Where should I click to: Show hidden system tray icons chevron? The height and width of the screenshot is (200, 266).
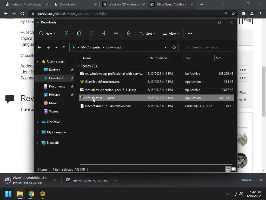pyautogui.click(x=228, y=194)
